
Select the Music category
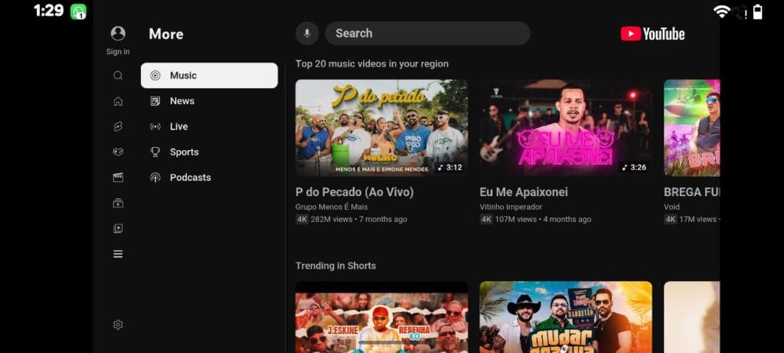[x=209, y=76]
